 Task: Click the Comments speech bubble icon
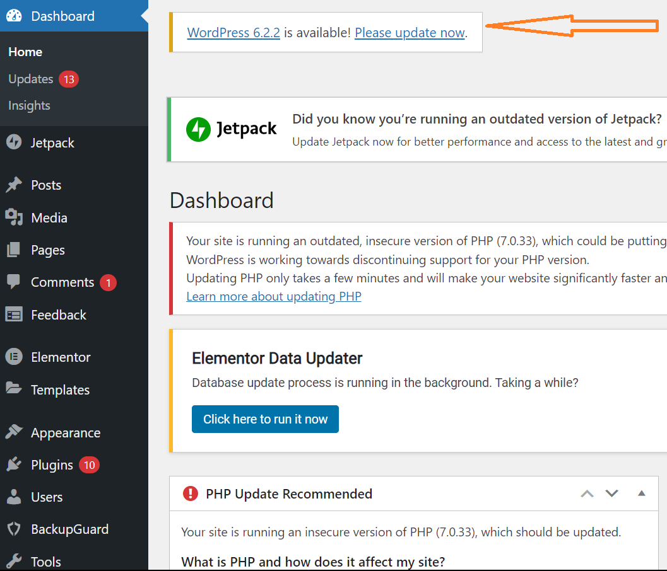tap(14, 282)
